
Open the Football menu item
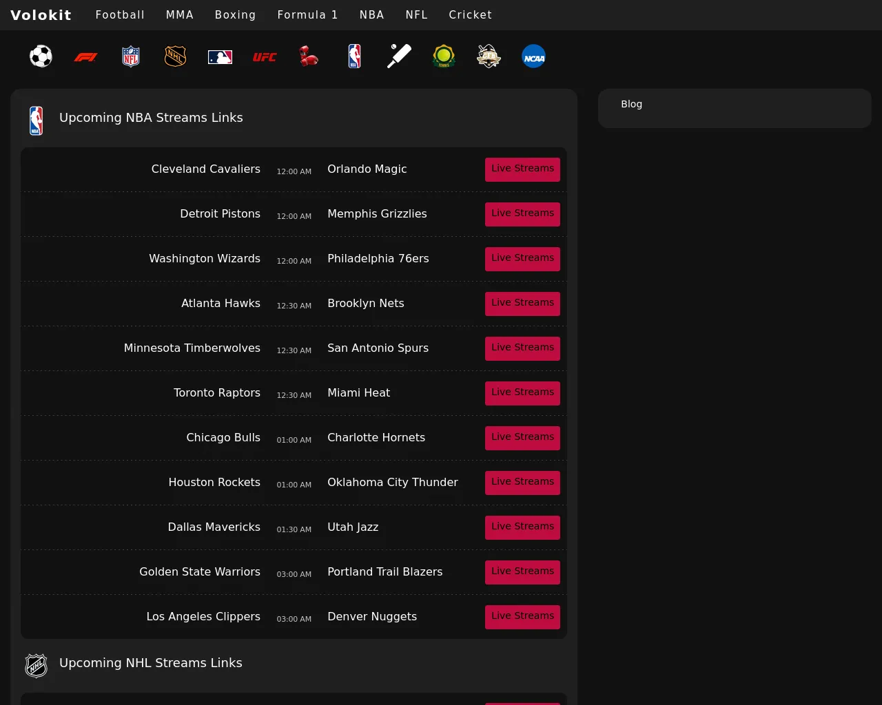pos(120,14)
